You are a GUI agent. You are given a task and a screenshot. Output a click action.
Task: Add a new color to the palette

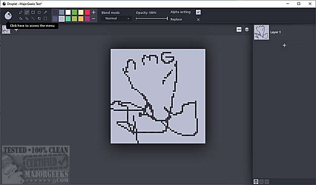click(93, 12)
